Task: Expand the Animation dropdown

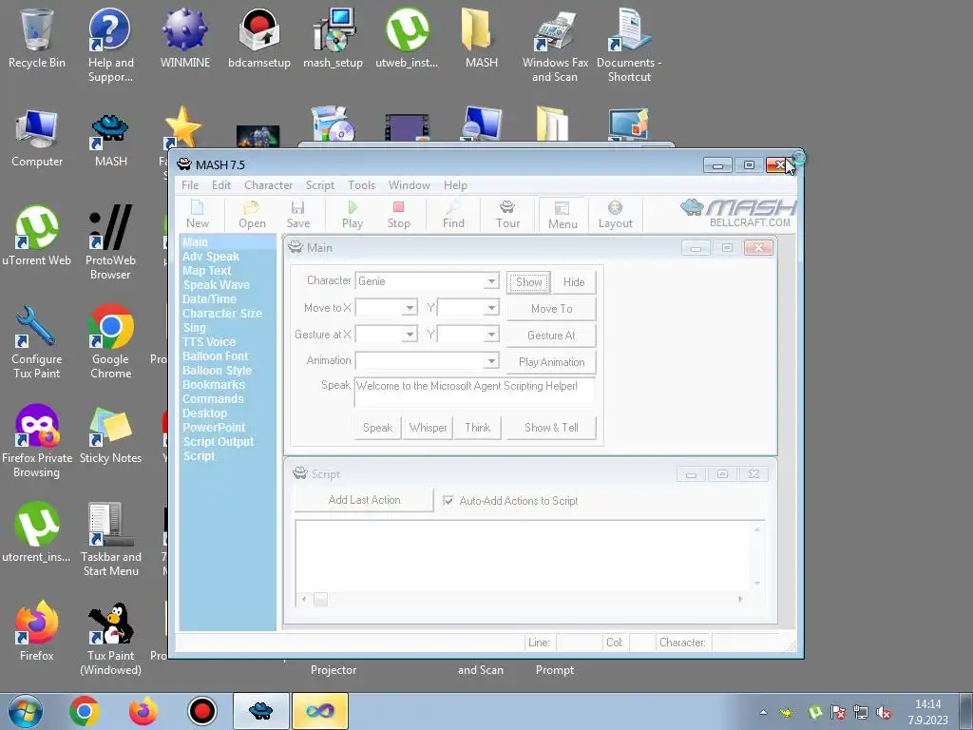Action: click(x=491, y=360)
